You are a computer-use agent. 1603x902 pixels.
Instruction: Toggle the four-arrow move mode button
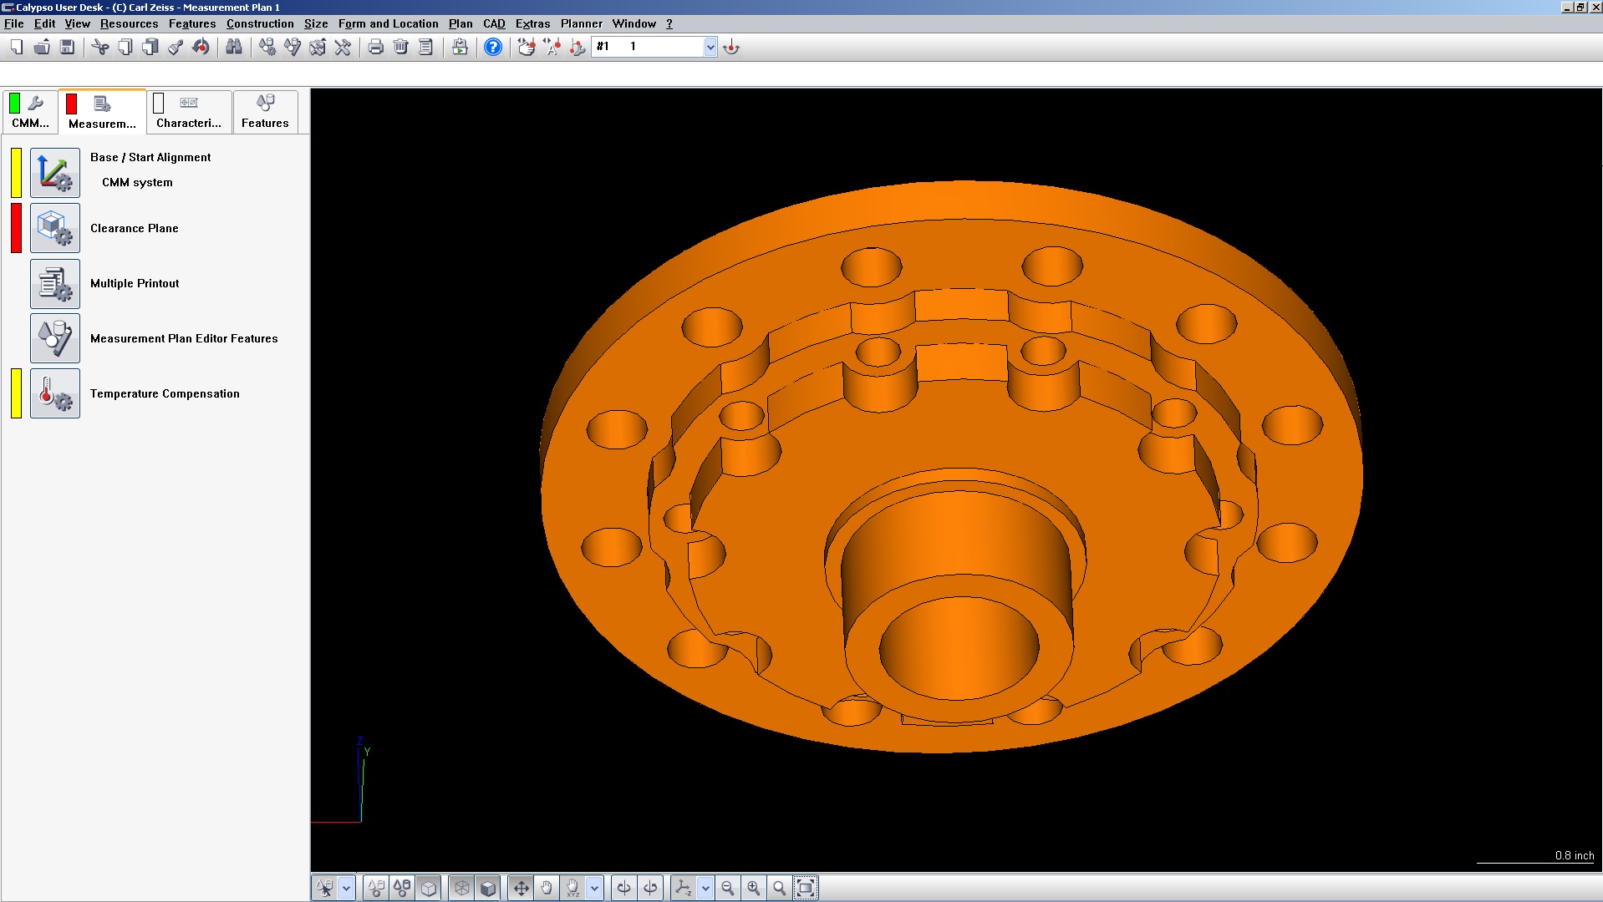[x=521, y=888]
